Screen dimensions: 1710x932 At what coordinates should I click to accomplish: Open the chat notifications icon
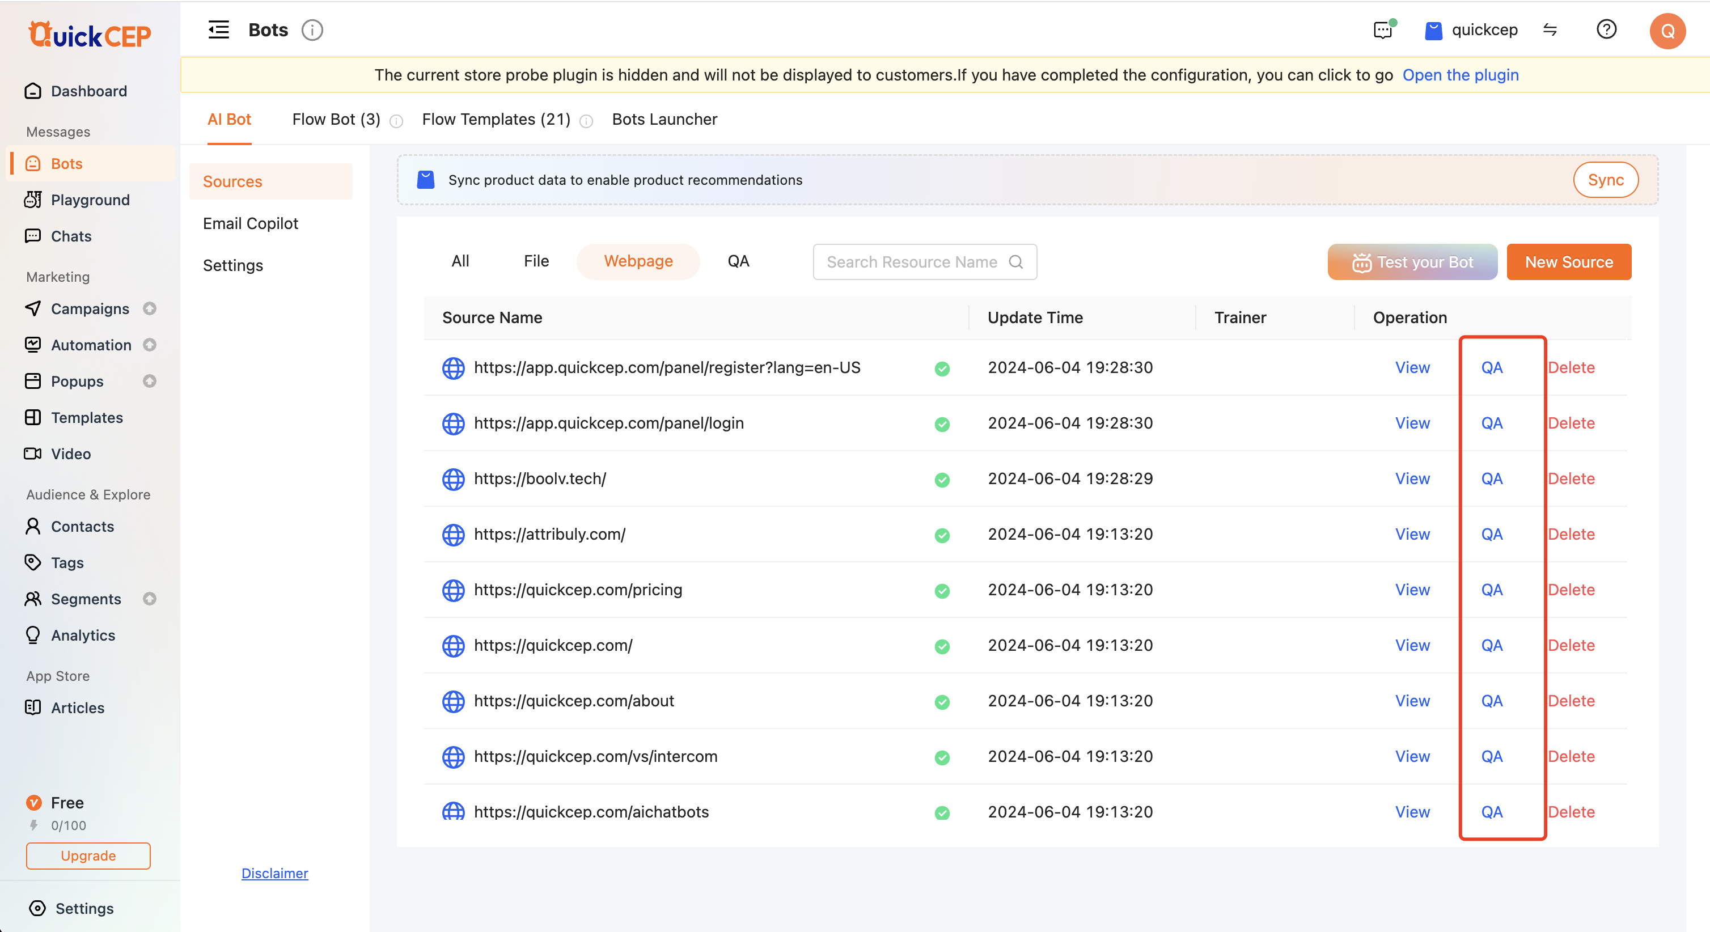[x=1384, y=30]
